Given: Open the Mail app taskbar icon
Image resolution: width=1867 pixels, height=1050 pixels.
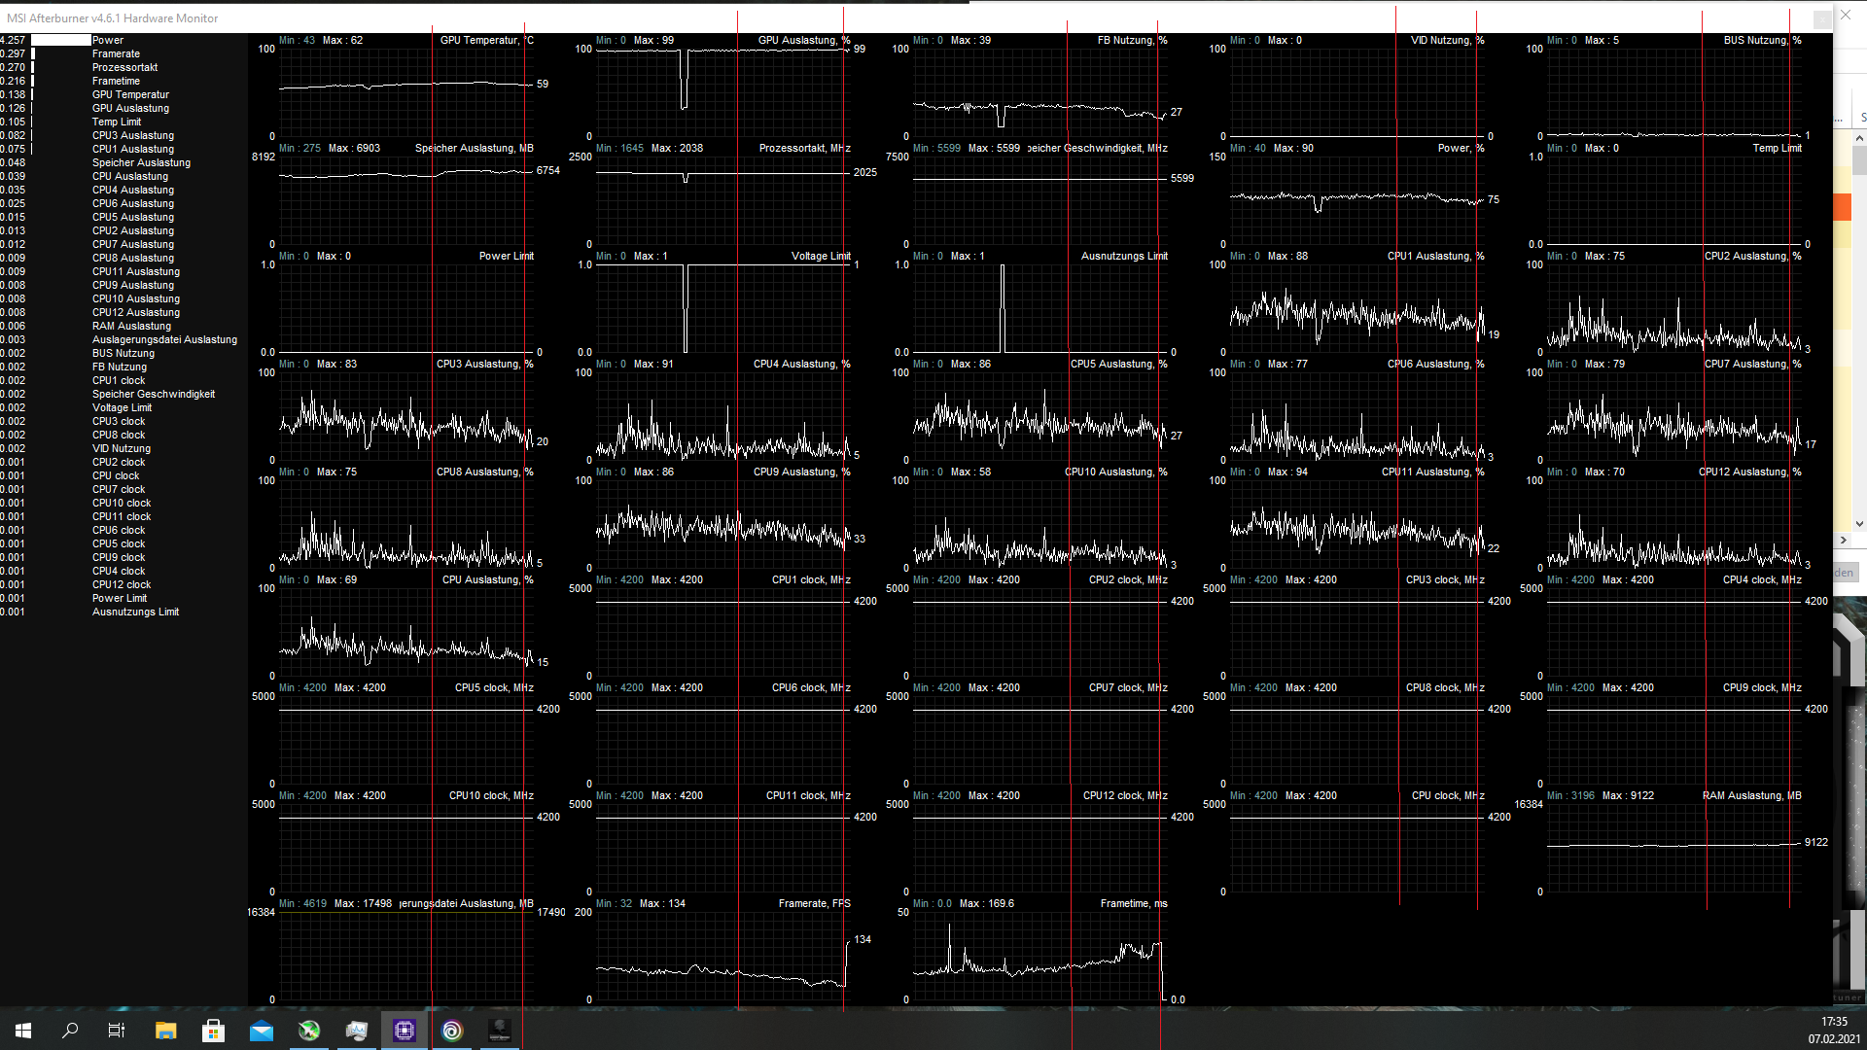Looking at the screenshot, I should (x=262, y=1031).
